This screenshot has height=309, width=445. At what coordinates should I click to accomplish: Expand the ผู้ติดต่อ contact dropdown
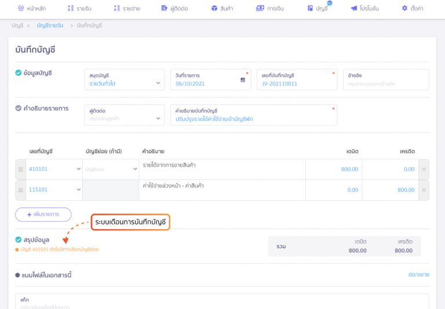point(125,119)
